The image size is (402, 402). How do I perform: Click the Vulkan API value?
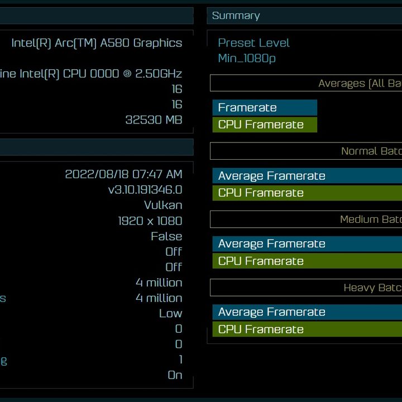click(x=163, y=205)
